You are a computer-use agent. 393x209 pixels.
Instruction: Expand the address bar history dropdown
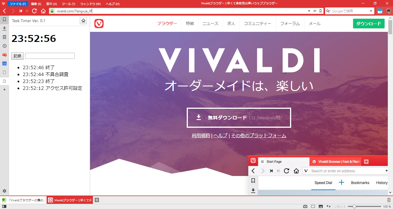coord(309,11)
